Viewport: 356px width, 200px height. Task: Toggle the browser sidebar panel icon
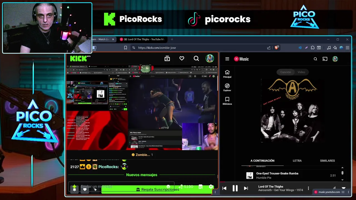pyautogui.click(x=94, y=48)
